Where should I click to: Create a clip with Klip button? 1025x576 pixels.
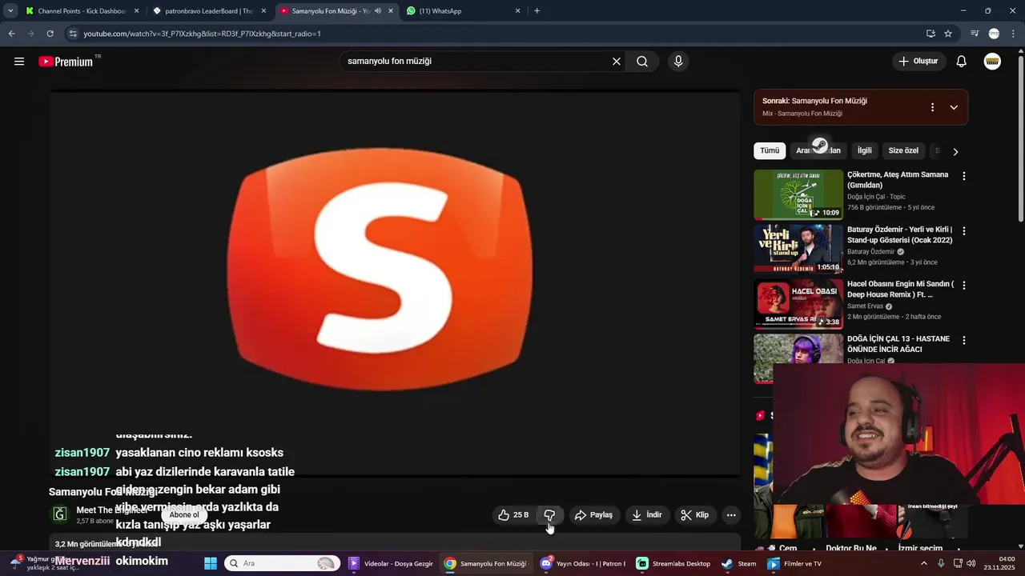(695, 515)
